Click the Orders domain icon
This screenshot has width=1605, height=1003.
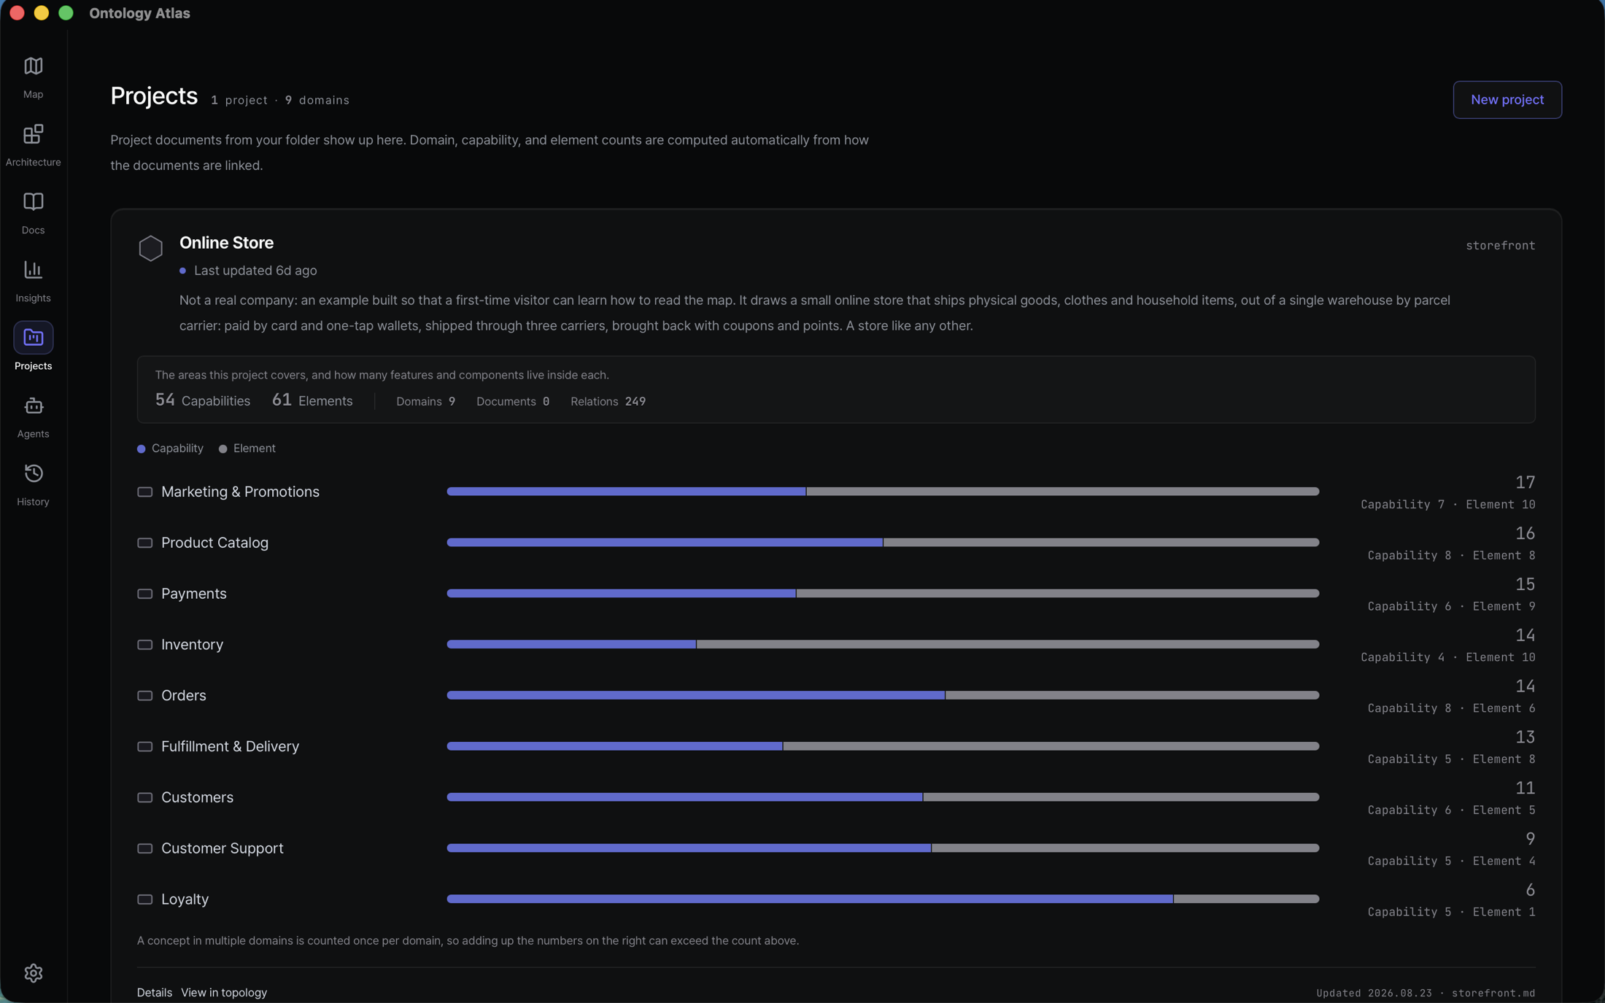(145, 696)
